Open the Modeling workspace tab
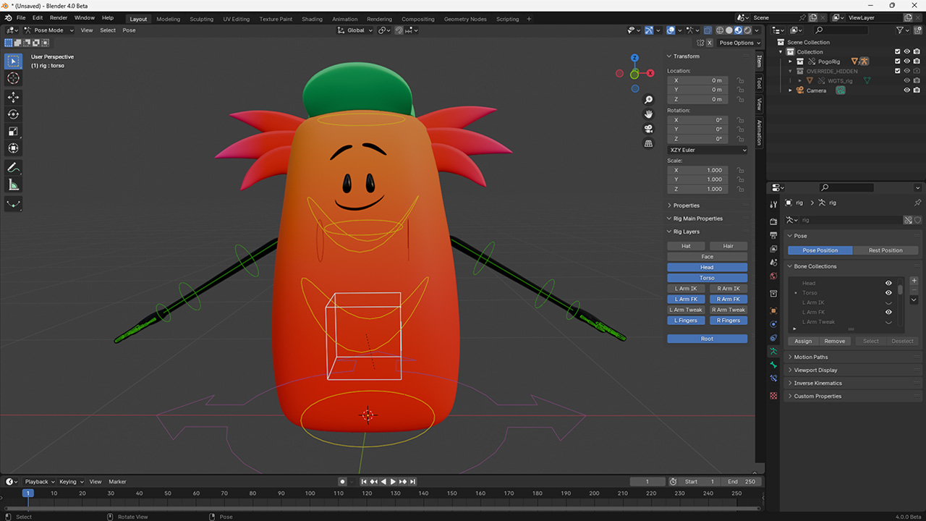 [x=168, y=19]
